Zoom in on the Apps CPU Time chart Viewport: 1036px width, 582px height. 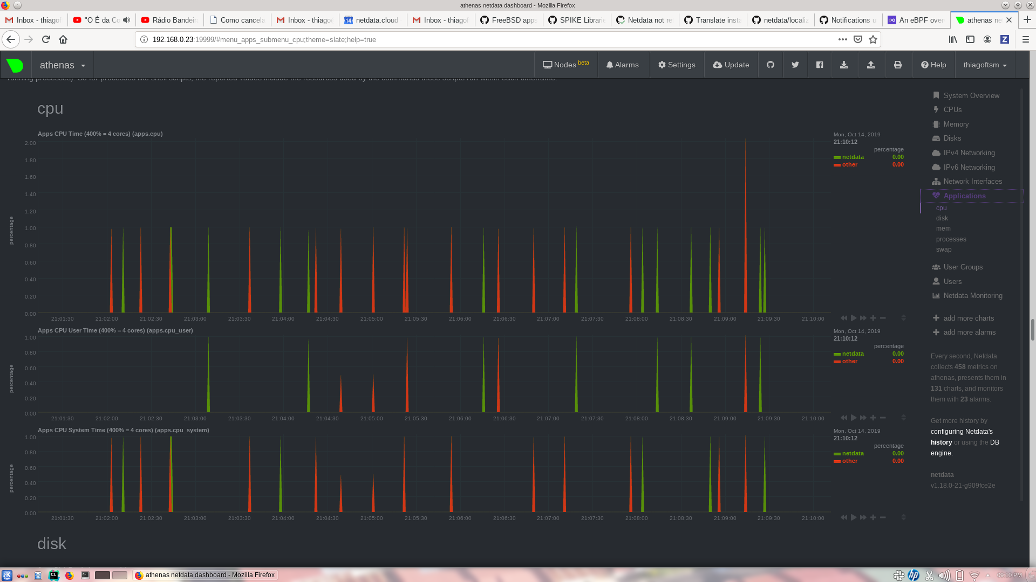[873, 318]
